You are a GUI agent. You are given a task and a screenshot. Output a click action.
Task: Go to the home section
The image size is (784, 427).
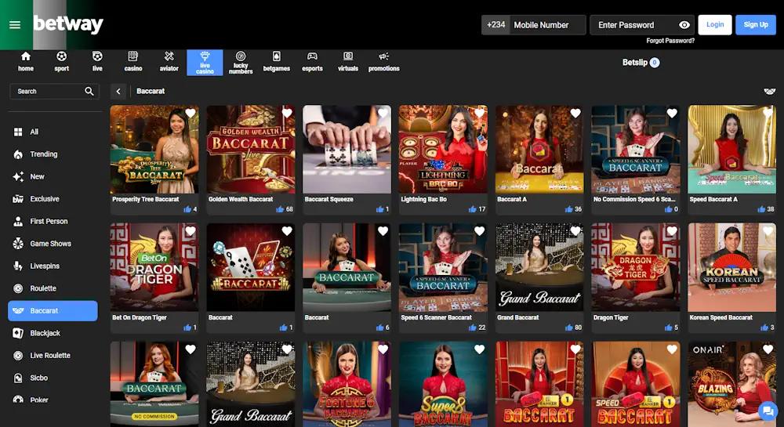pyautogui.click(x=26, y=62)
